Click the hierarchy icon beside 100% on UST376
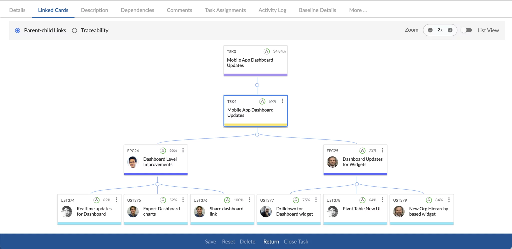Viewport: 512px width, 249px height. pyautogui.click(x=227, y=200)
